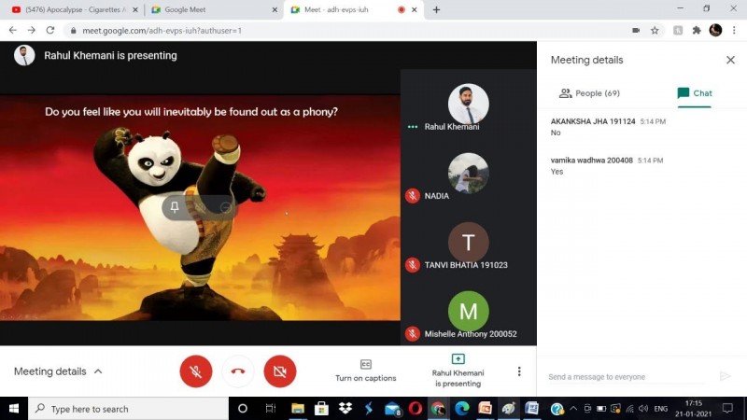Click the camera permission icon in address bar
Screen dimensions: 747x420
(x=636, y=30)
